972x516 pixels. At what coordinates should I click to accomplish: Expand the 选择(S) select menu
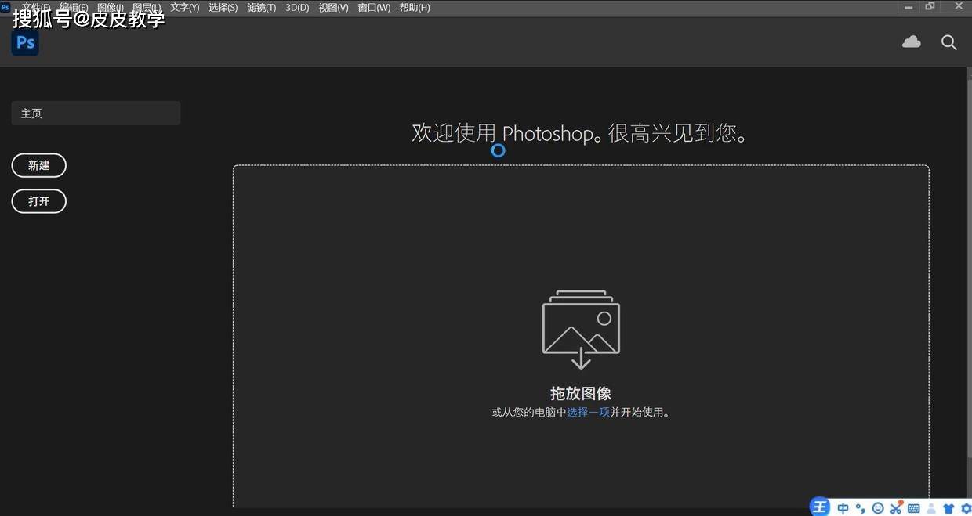[x=223, y=8]
